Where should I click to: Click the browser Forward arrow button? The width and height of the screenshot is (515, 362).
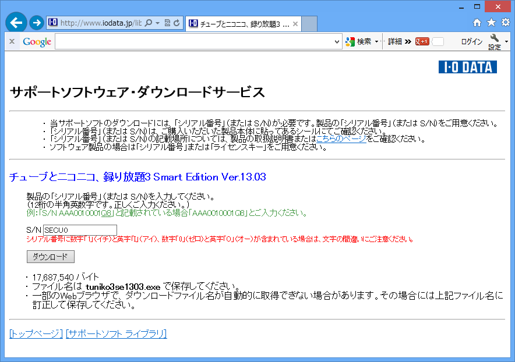37,23
